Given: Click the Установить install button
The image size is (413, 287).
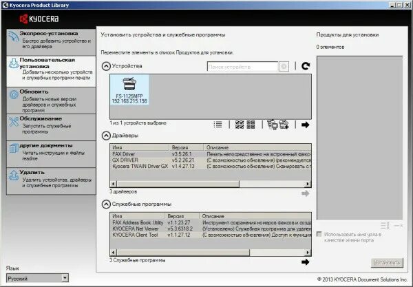Looking at the screenshot, I should 387,262.
